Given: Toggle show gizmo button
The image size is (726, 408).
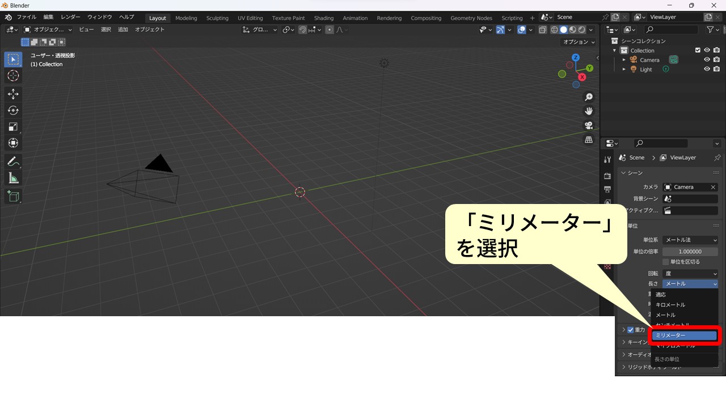Looking at the screenshot, I should click(500, 29).
